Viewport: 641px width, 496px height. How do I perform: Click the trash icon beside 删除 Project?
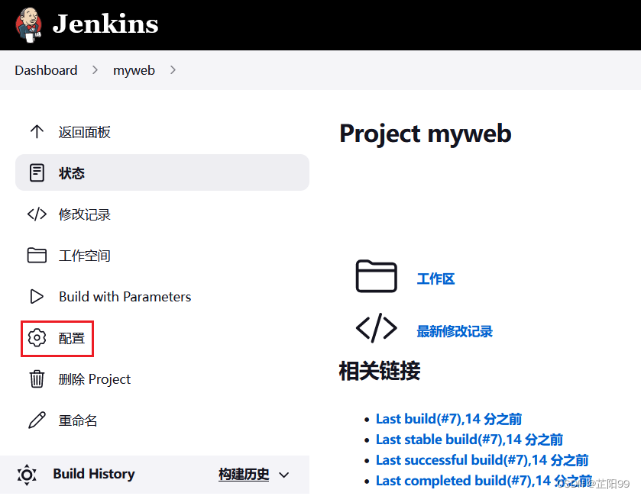(x=37, y=378)
